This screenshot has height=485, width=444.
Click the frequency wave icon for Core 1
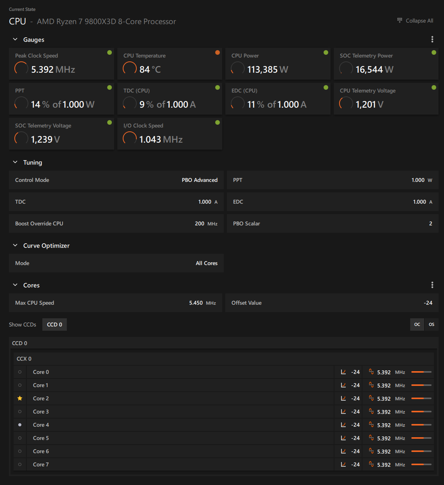pos(371,385)
